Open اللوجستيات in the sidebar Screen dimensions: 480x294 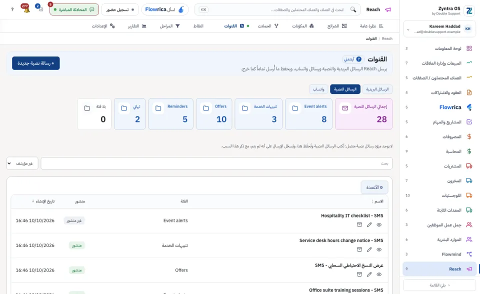[x=439, y=195]
